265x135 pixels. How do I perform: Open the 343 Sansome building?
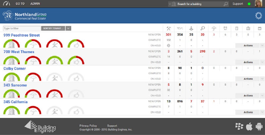point(15,85)
